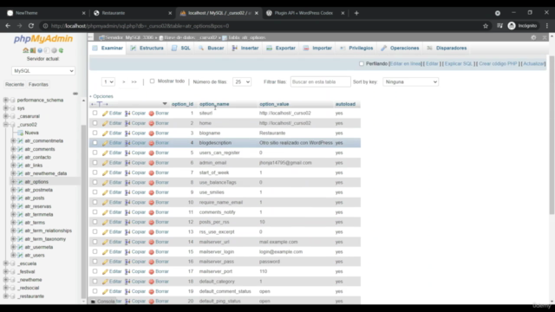Click Copiar icon for home row

(x=127, y=123)
